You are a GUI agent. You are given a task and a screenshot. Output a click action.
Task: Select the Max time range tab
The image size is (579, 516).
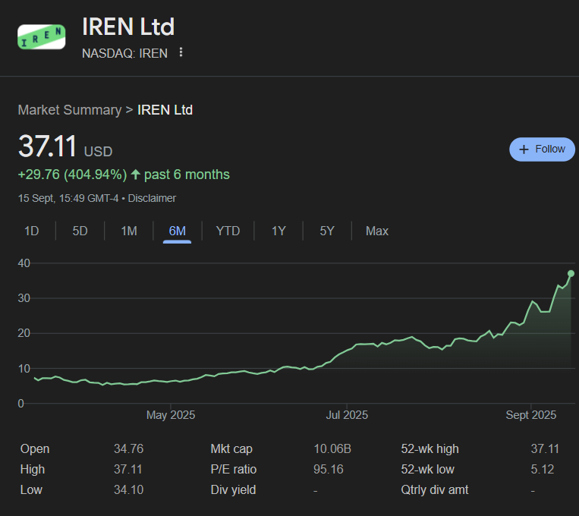tap(377, 231)
